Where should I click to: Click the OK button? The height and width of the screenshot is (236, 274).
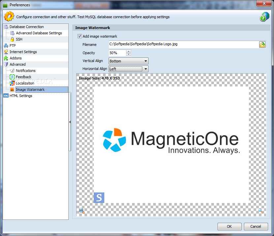point(229,226)
